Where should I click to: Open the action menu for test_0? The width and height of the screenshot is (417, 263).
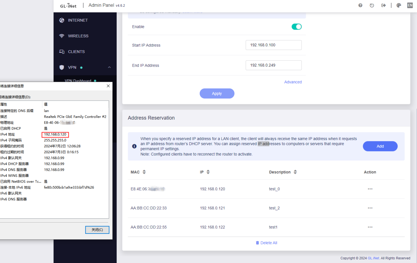click(x=370, y=189)
